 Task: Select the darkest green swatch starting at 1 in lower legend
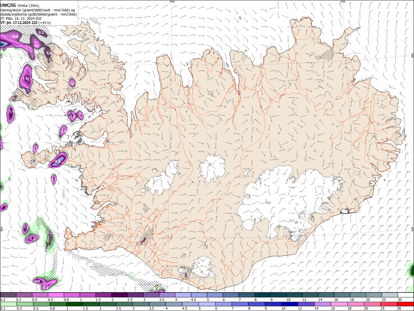(x=74, y=304)
